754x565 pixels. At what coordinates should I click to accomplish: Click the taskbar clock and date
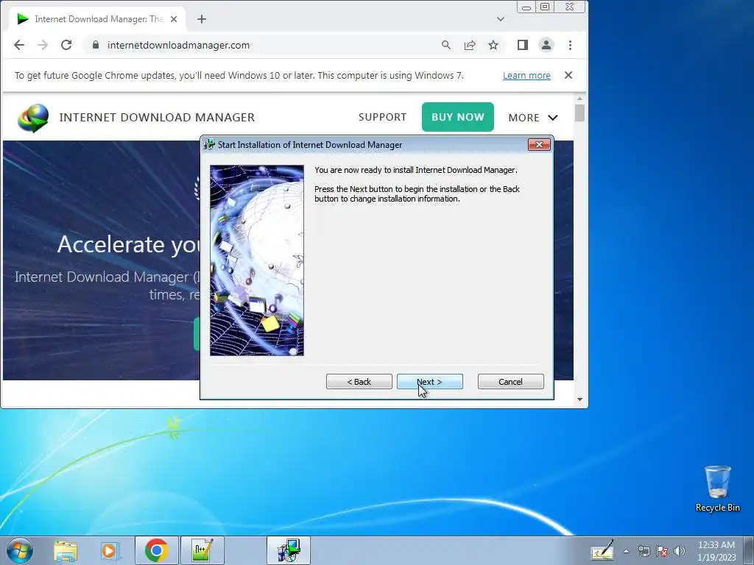click(x=716, y=551)
